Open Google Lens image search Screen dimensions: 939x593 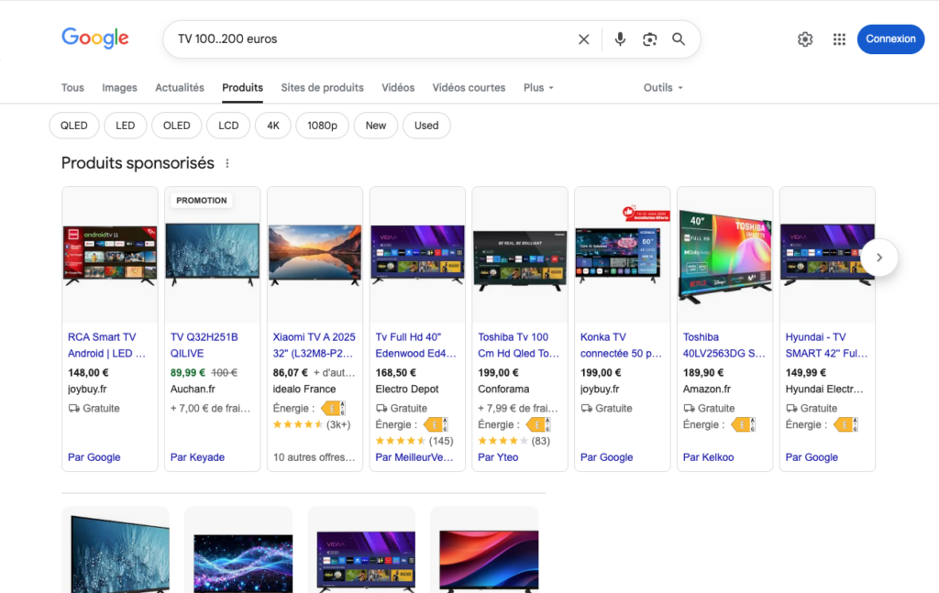(649, 39)
